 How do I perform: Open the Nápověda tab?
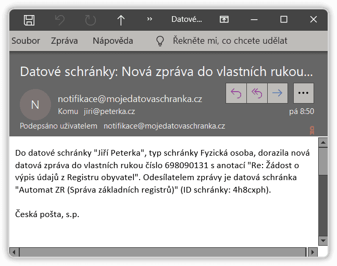113,41
